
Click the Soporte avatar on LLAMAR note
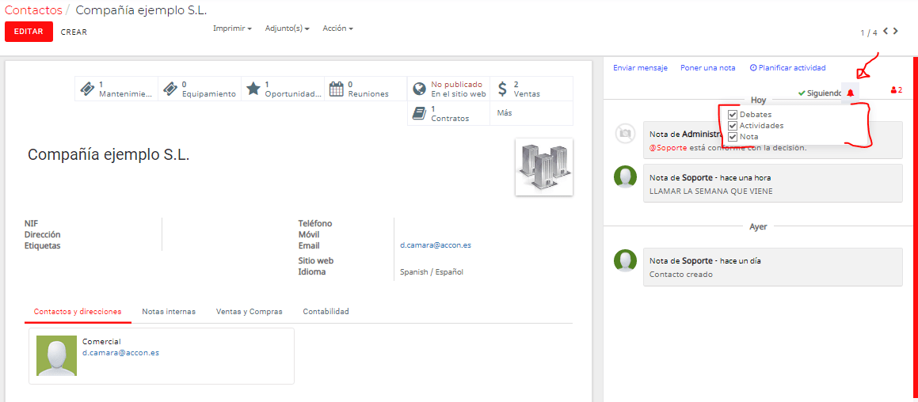click(x=625, y=176)
